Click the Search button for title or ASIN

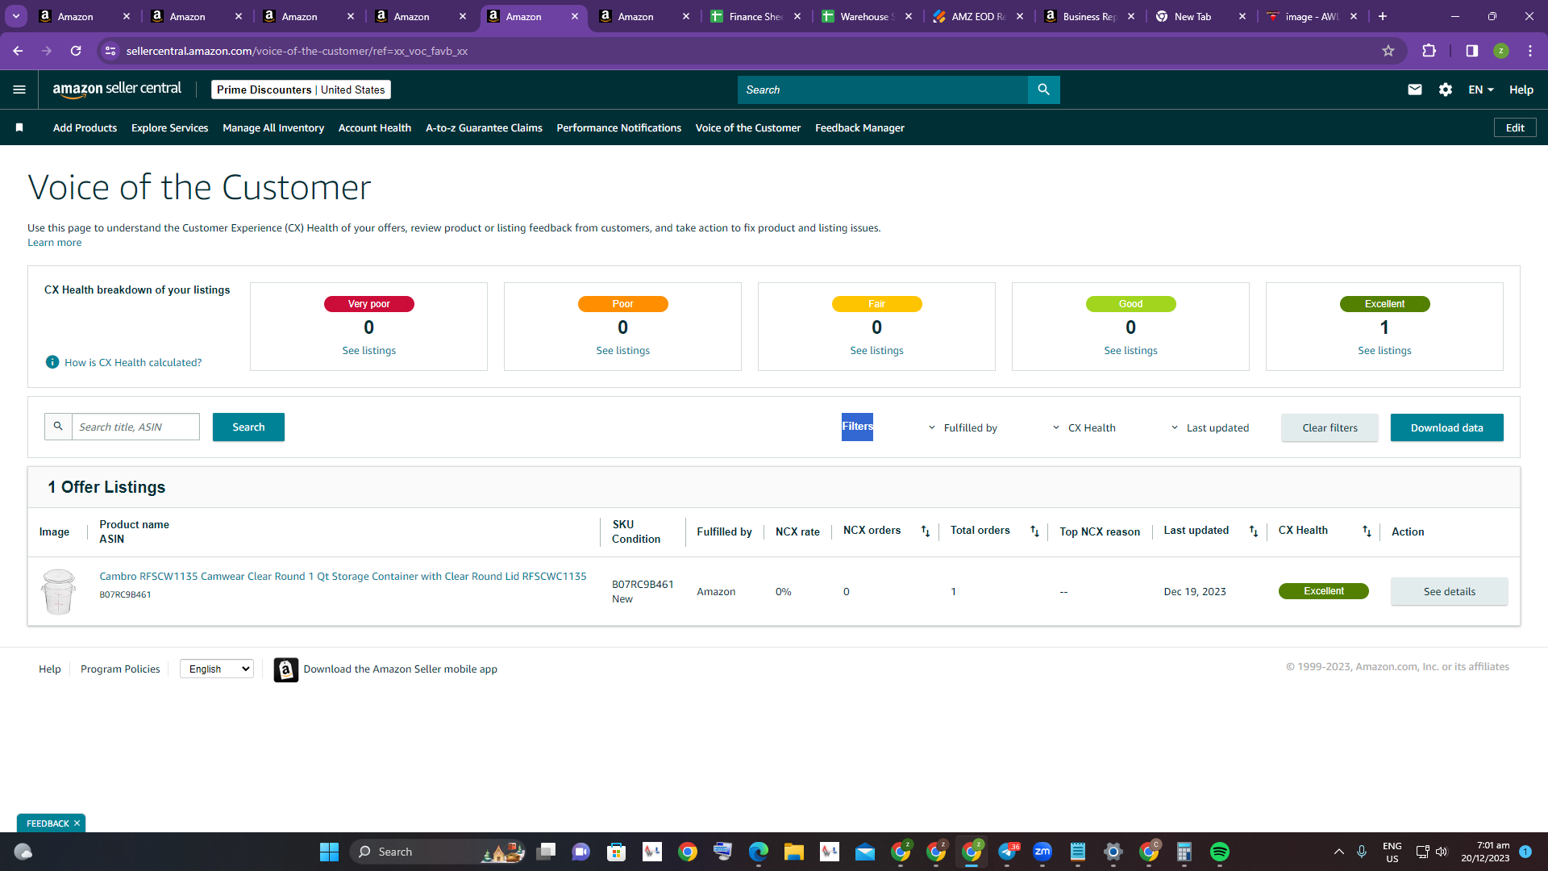pyautogui.click(x=248, y=427)
